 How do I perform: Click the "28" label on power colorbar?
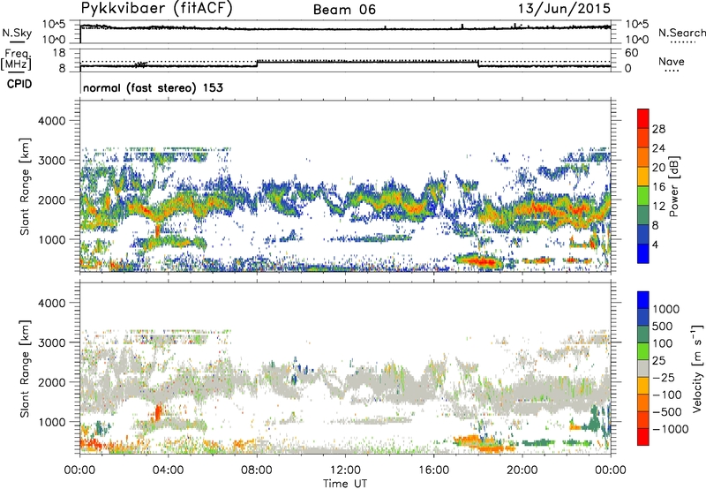coord(658,129)
